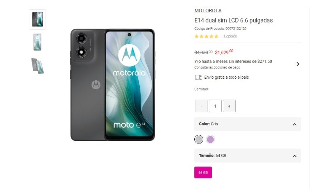Select the lavender color swatch

pyautogui.click(x=211, y=140)
